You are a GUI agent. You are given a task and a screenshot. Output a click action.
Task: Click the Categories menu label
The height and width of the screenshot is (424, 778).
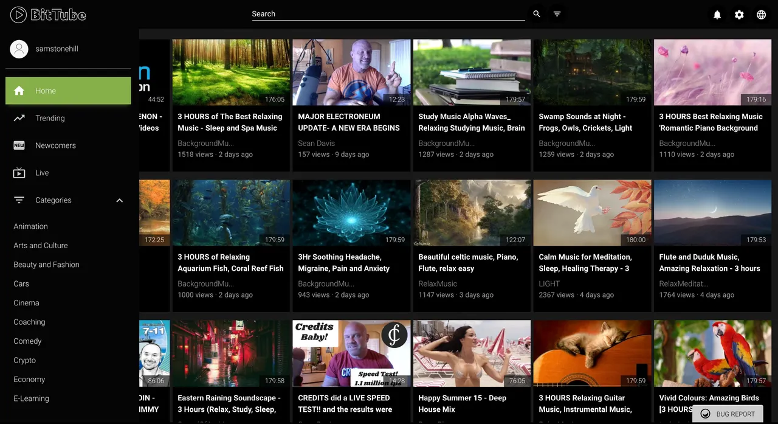click(x=53, y=200)
